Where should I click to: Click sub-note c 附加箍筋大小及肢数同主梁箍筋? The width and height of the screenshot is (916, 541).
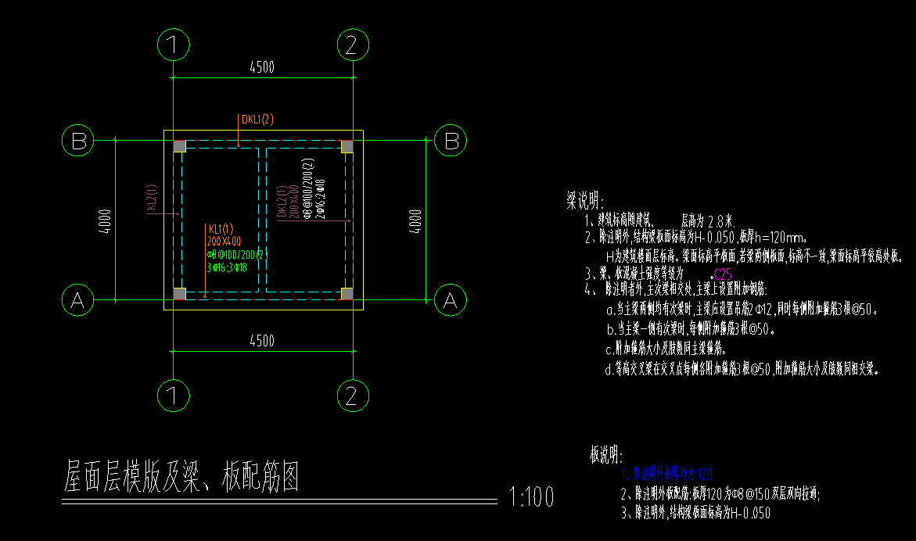pyautogui.click(x=666, y=349)
